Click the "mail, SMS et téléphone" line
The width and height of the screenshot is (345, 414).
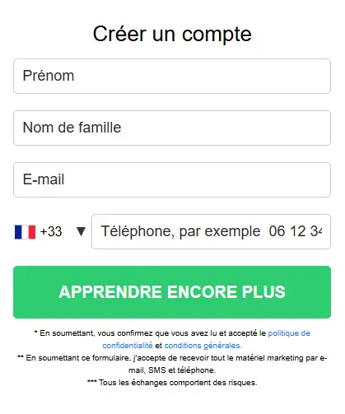point(172,370)
